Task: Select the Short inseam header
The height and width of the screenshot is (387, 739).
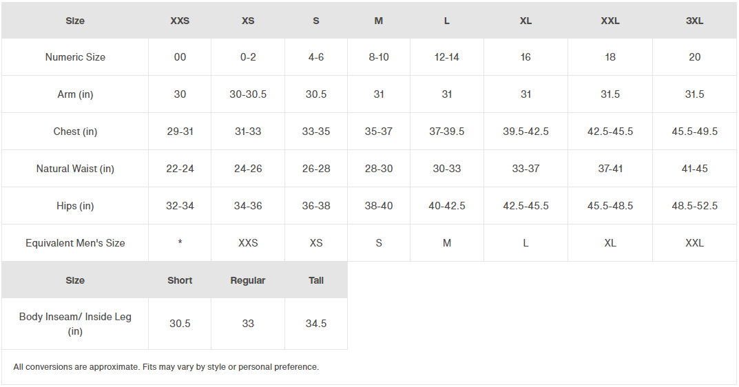Action: click(x=180, y=280)
